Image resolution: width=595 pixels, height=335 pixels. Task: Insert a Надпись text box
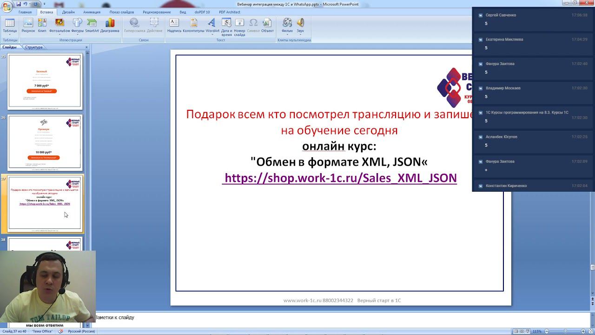click(x=174, y=25)
